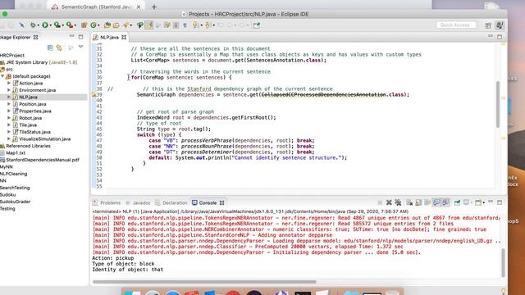Screen dimensions: 525x295
Task: Toggle Scroll Lock in Console toolbar
Action: coord(418,202)
